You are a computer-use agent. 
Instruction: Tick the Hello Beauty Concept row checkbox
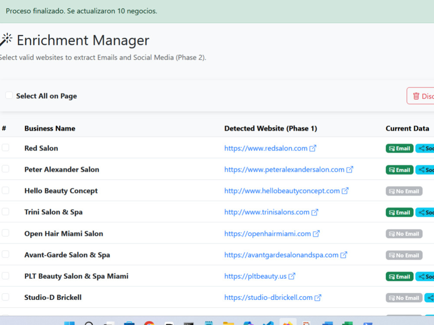click(5, 190)
